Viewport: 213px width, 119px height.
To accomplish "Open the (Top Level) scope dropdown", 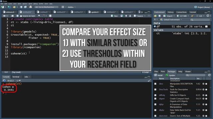I will tap(17, 72).
